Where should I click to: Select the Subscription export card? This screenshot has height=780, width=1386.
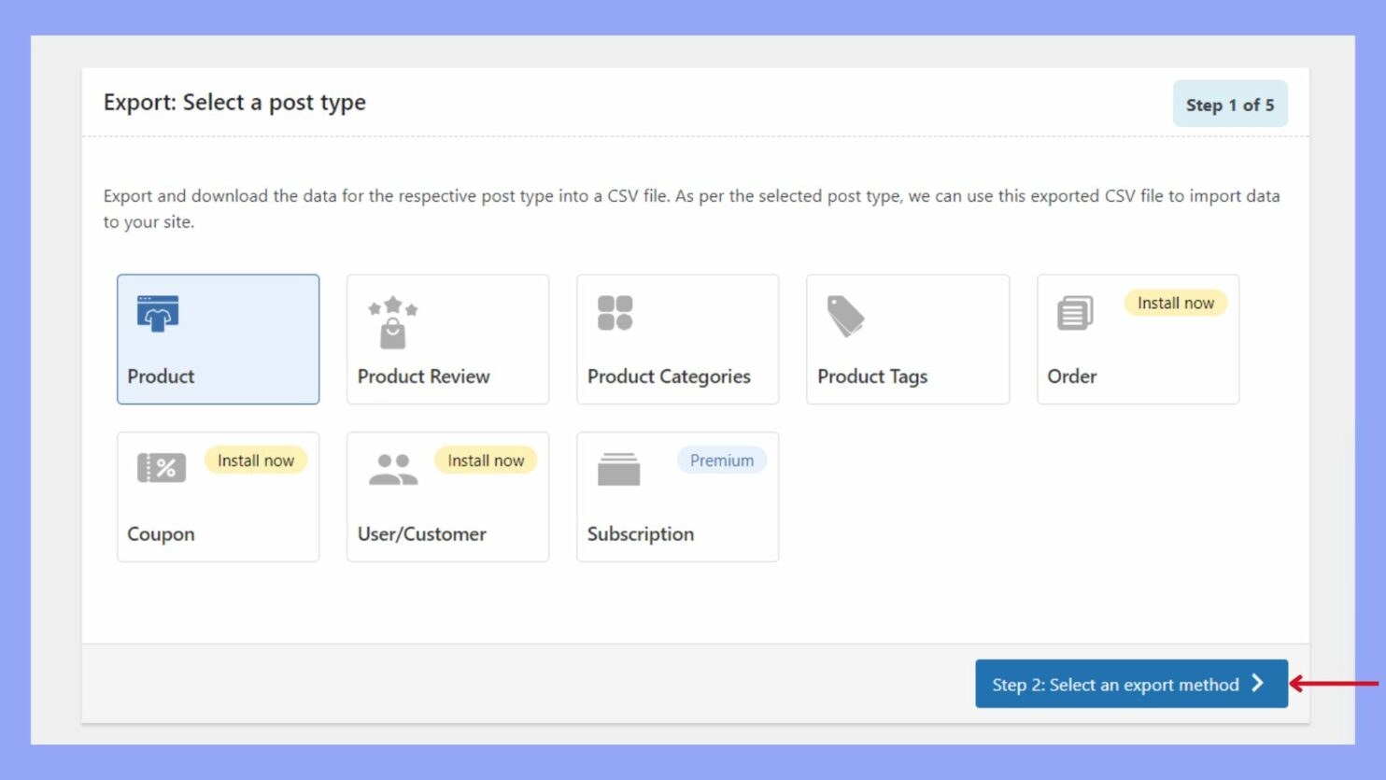coord(677,497)
